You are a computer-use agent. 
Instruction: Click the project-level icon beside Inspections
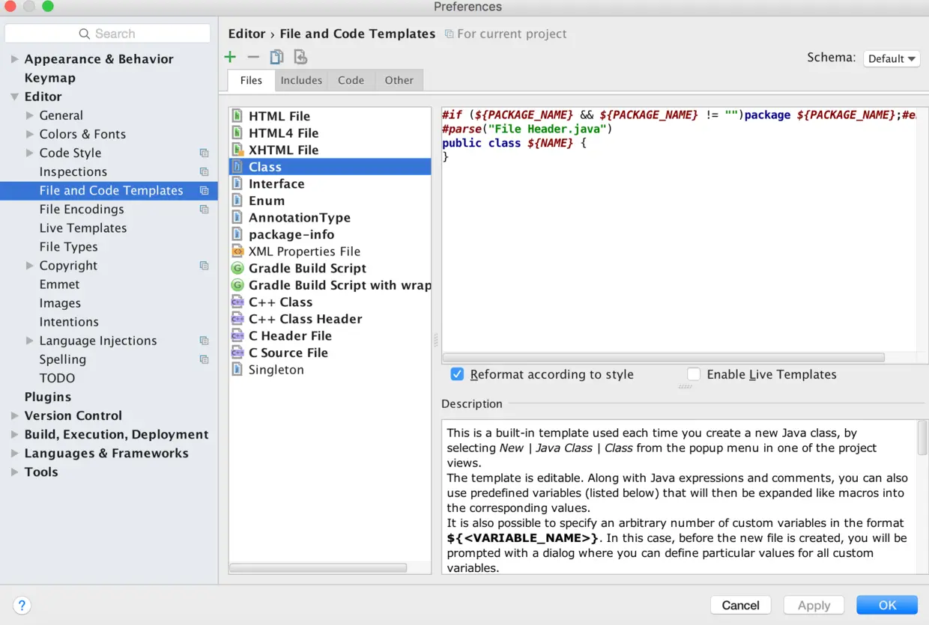204,171
